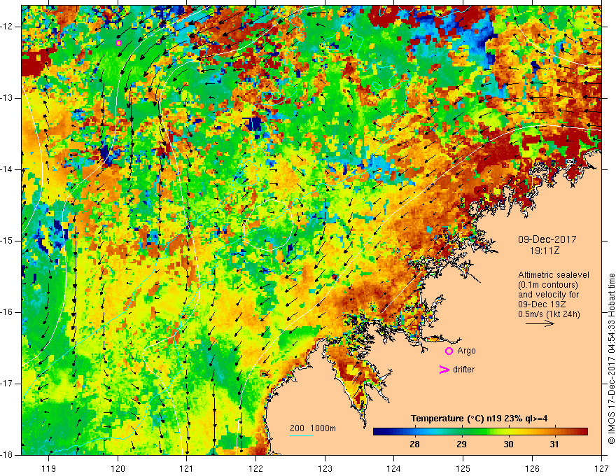
Task: Click the '09-Dec 19Z' caption line
Action: 543,304
